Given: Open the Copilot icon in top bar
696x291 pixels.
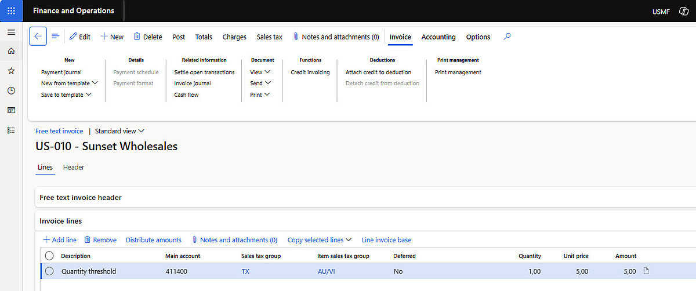Looking at the screenshot, I should [683, 11].
